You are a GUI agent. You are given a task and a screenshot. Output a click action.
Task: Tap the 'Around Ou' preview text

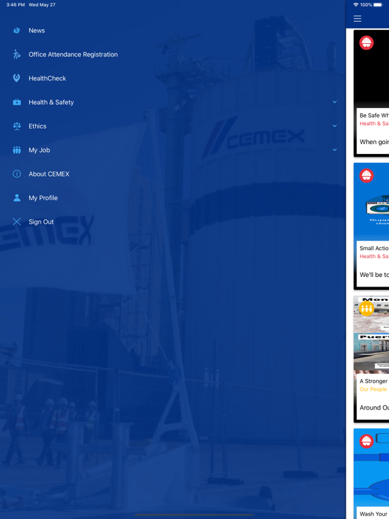(374, 407)
